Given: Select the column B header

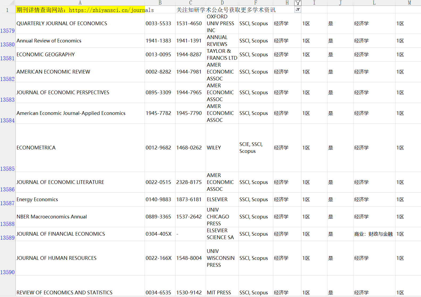Looking at the screenshot, I should click(x=160, y=3).
